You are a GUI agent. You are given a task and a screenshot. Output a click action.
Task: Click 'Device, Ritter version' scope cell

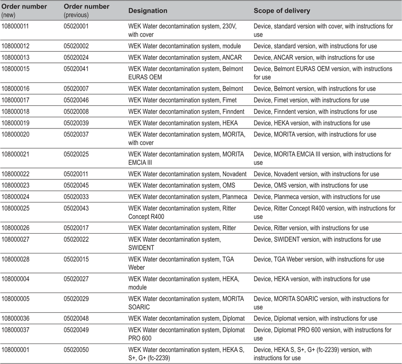click(311, 228)
